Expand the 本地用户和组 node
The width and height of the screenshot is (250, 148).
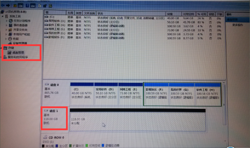pos(6,34)
